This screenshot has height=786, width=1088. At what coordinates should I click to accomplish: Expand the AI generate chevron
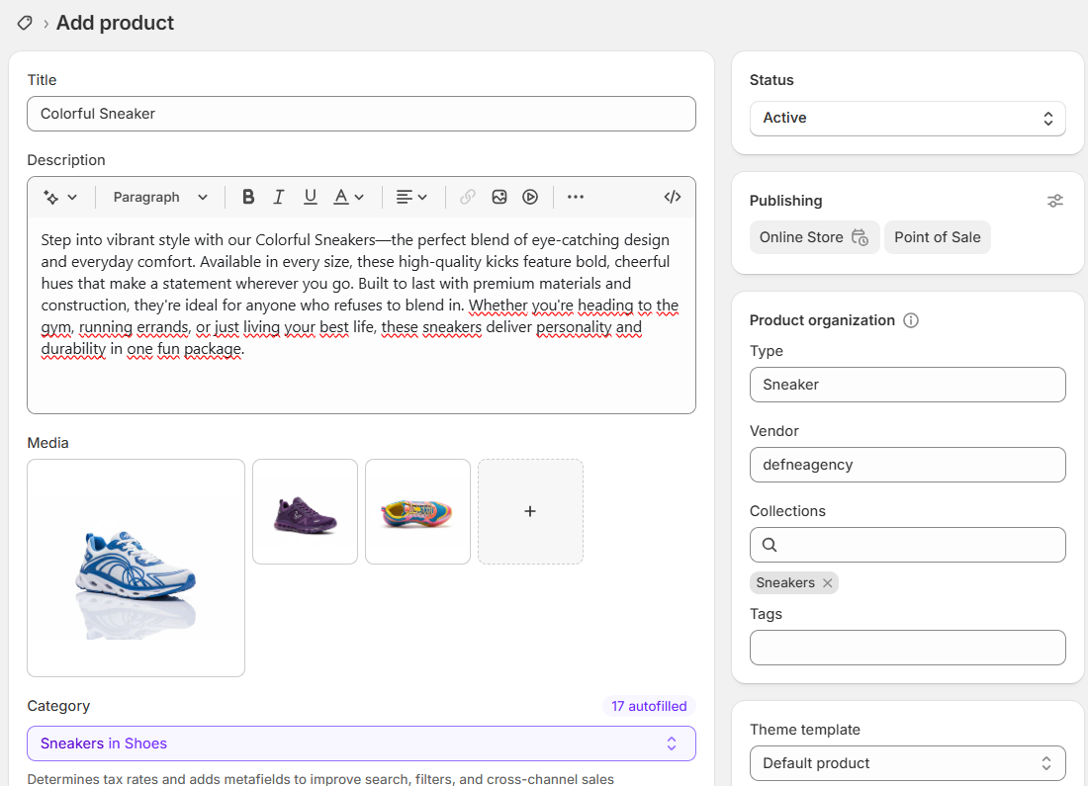(72, 197)
